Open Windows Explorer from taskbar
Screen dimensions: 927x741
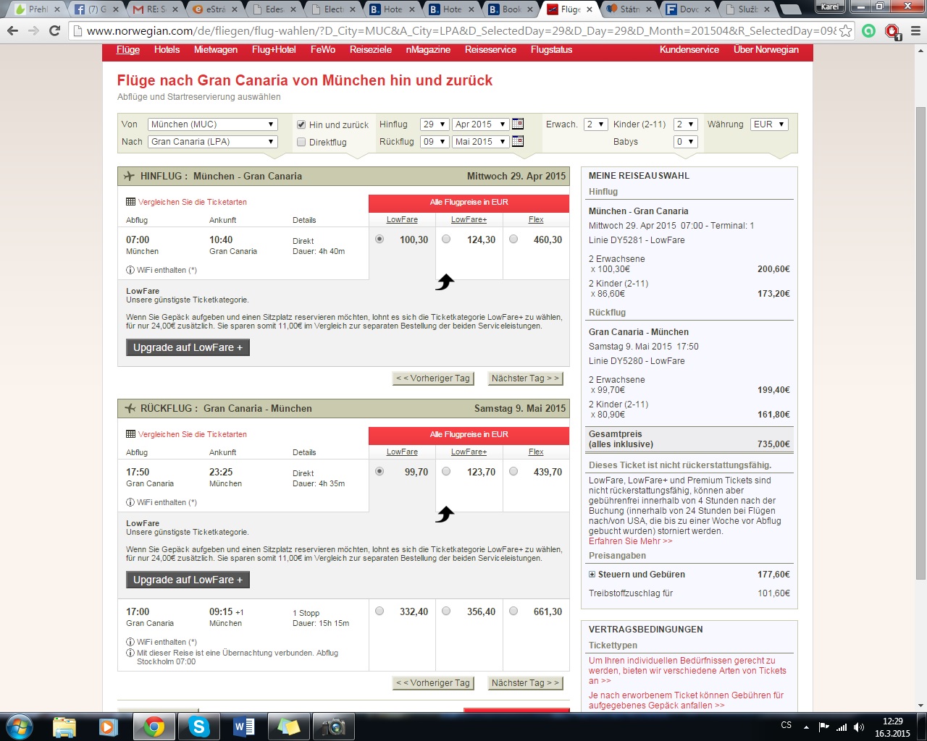tap(64, 727)
